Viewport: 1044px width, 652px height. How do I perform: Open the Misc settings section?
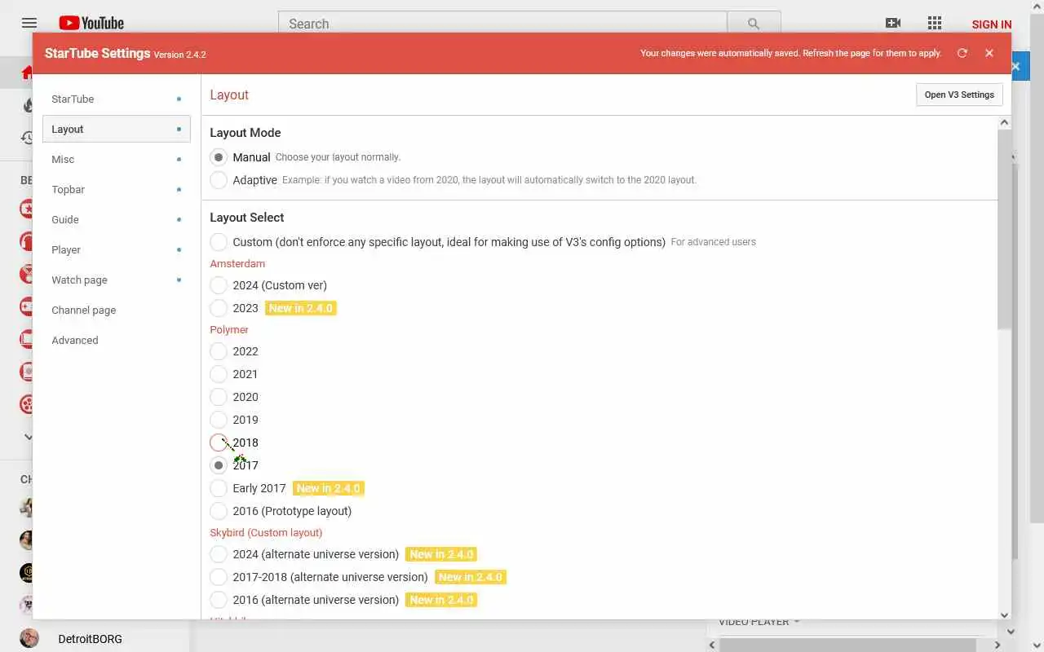(x=117, y=159)
